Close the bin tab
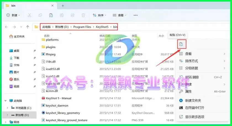Viewport: 232px width, 126px height. click(52, 6)
